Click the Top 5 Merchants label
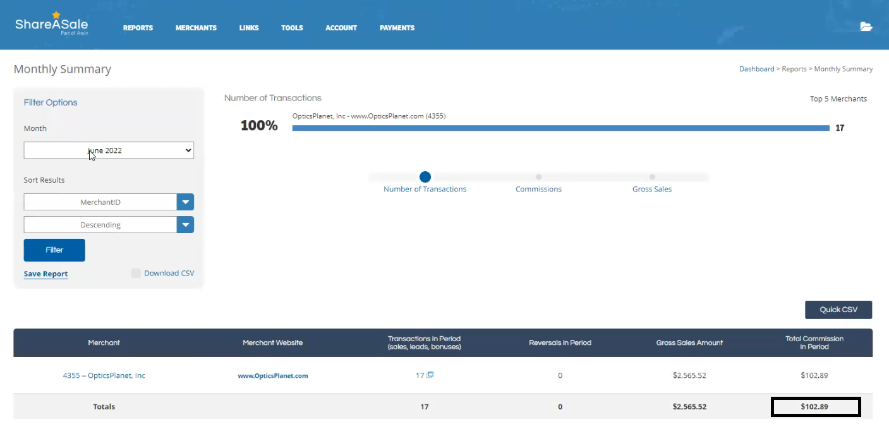The height and width of the screenshot is (429, 889). (x=838, y=99)
